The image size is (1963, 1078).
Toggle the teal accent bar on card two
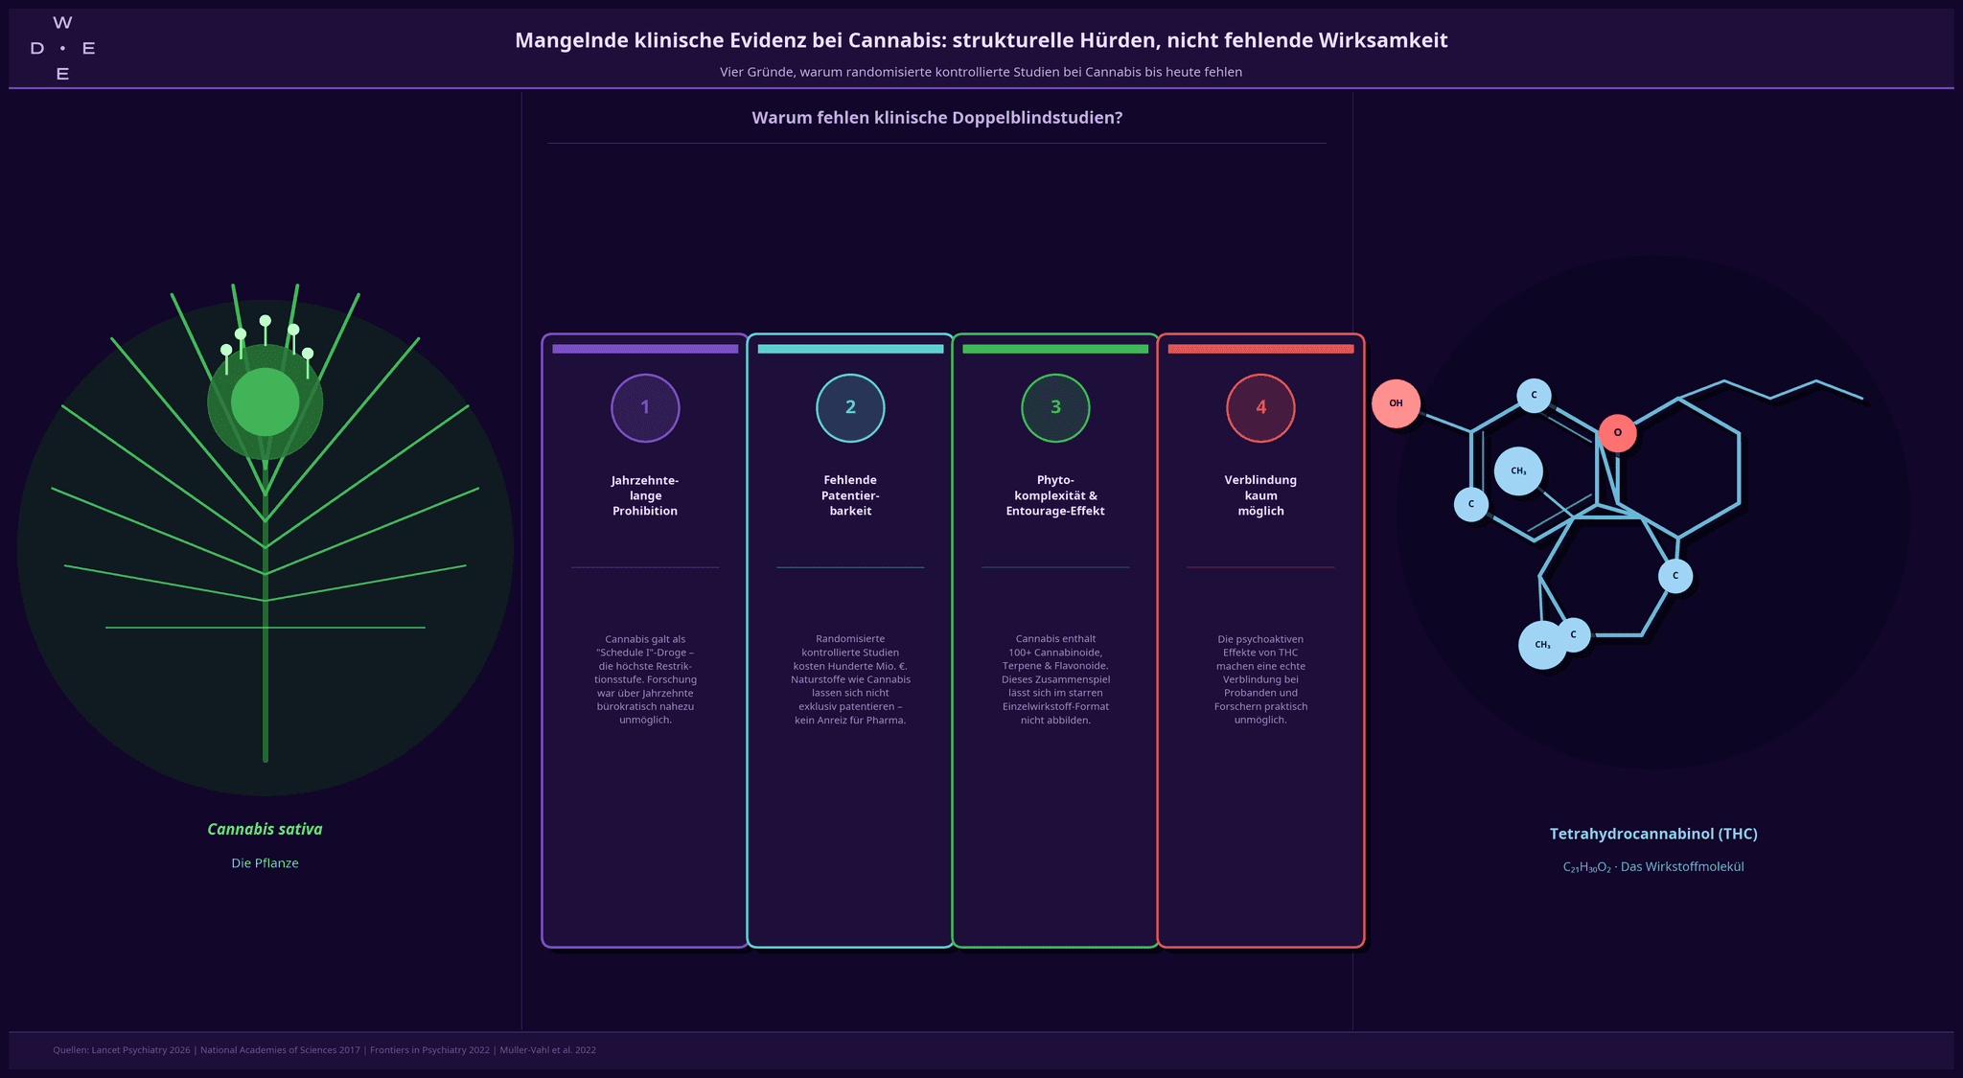point(849,348)
